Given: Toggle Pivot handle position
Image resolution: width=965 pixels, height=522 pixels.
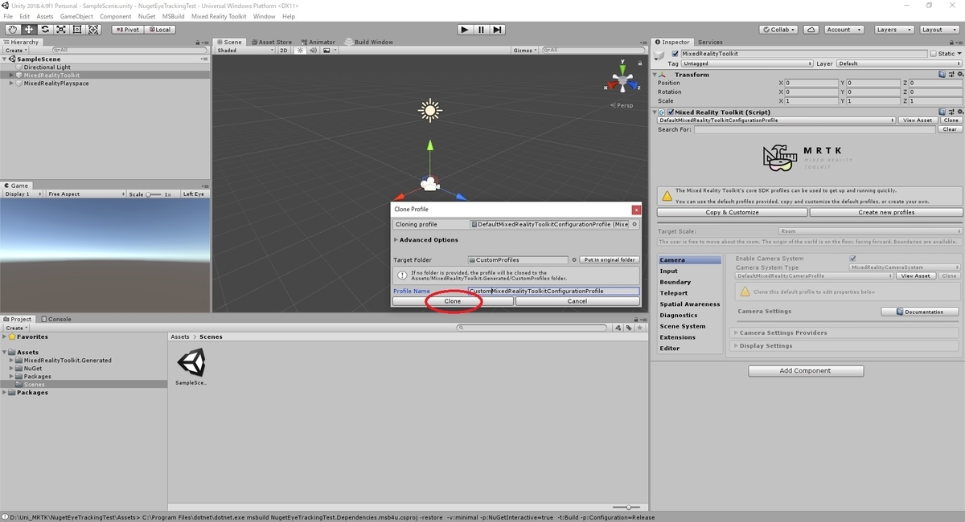Looking at the screenshot, I should pos(127,30).
